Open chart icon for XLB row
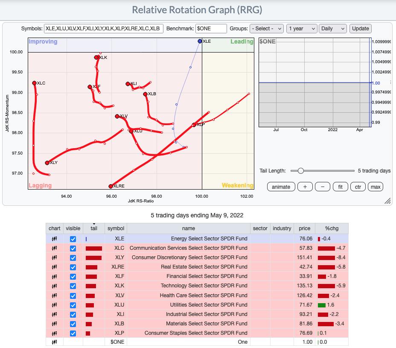The height and width of the screenshot is (348, 396). point(54,324)
